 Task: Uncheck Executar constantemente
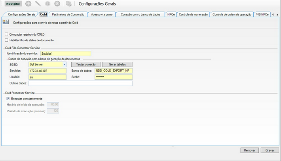8,98
